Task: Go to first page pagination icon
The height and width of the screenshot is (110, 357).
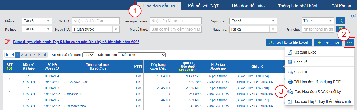Action: [7, 55]
